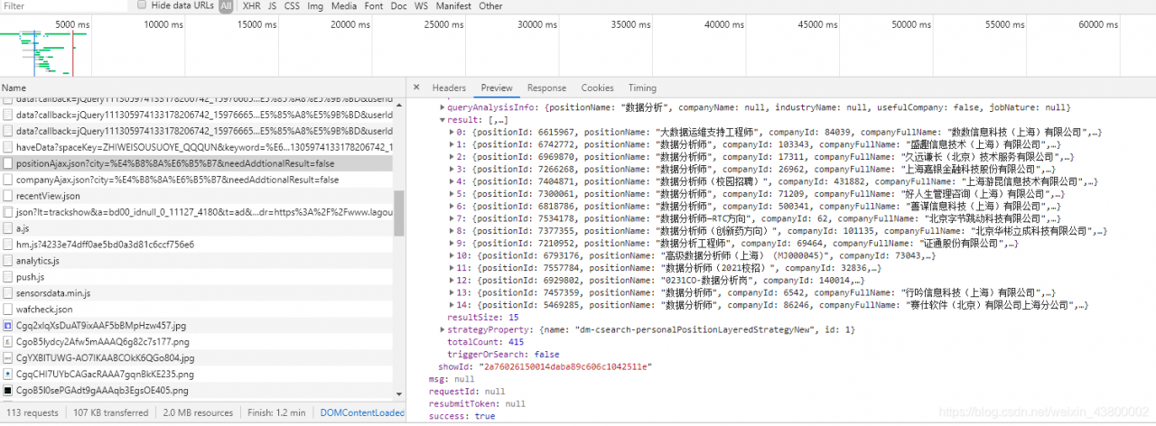Expand the strategyProperty object
1156x426 pixels.
(x=443, y=330)
